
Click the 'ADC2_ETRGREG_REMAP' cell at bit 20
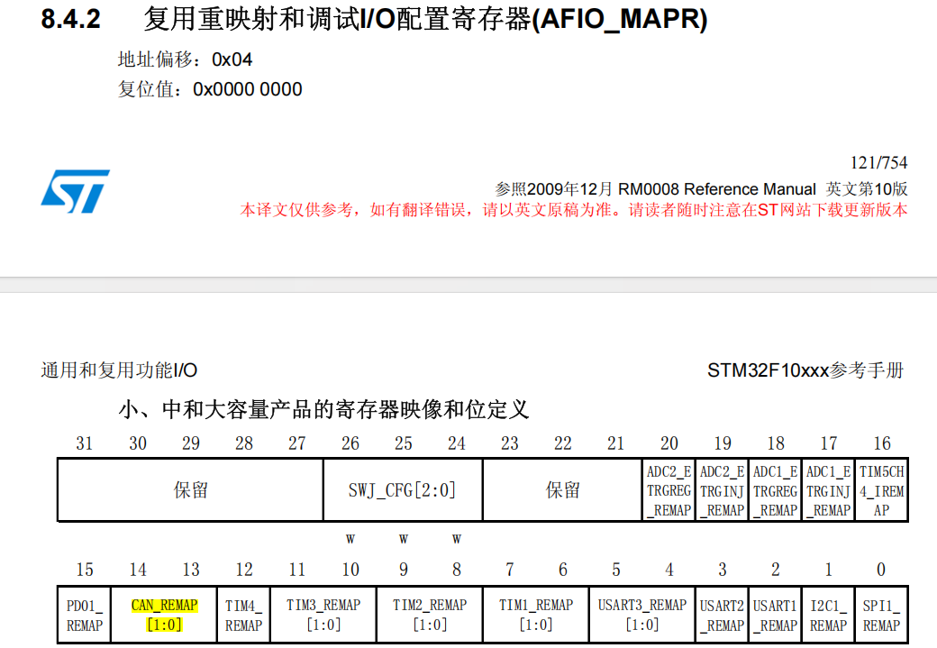click(669, 490)
